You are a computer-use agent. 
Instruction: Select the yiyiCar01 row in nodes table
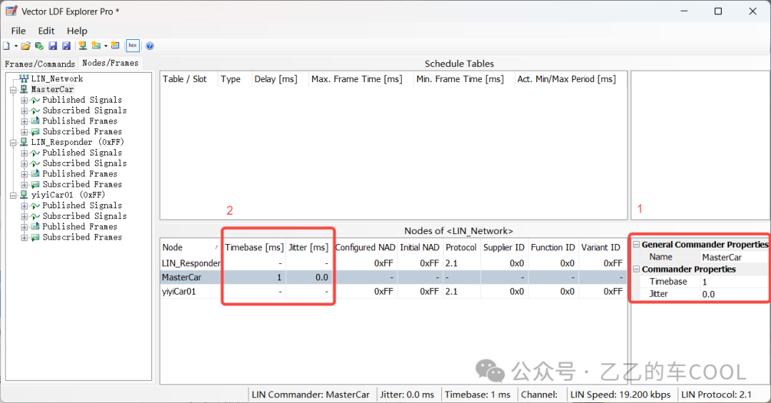pyautogui.click(x=393, y=292)
